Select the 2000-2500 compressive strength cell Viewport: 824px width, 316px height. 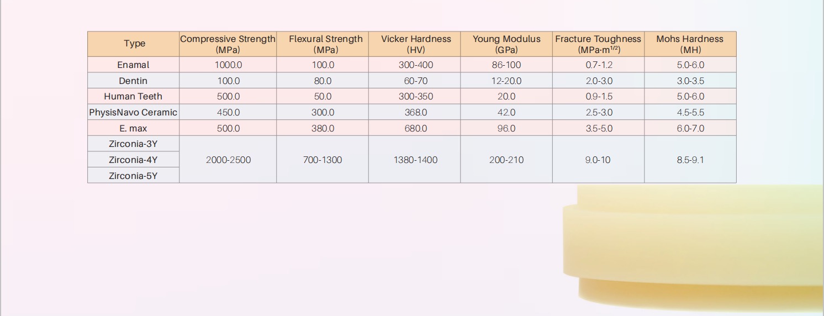click(228, 160)
